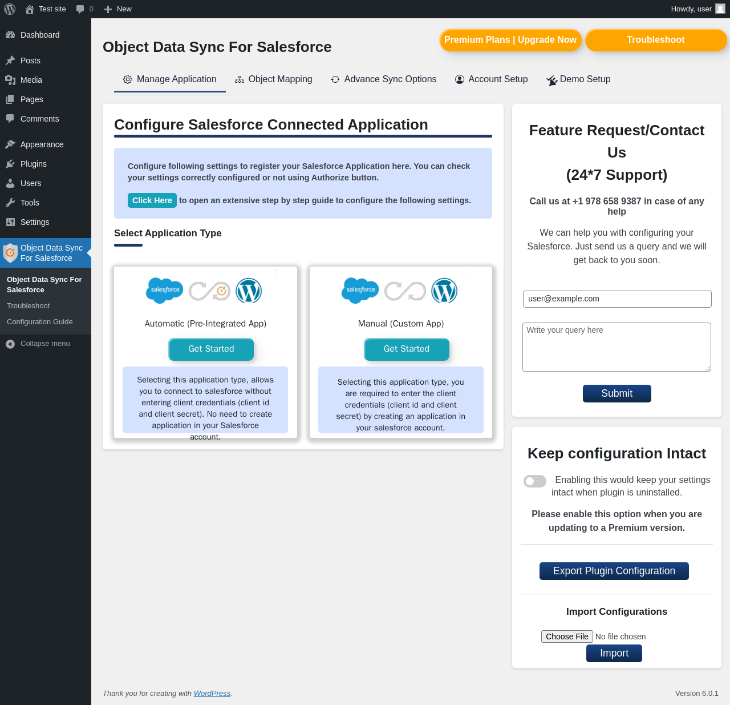
Task: Click Get Started under Automatic Pre-Integrated App
Action: pos(211,349)
